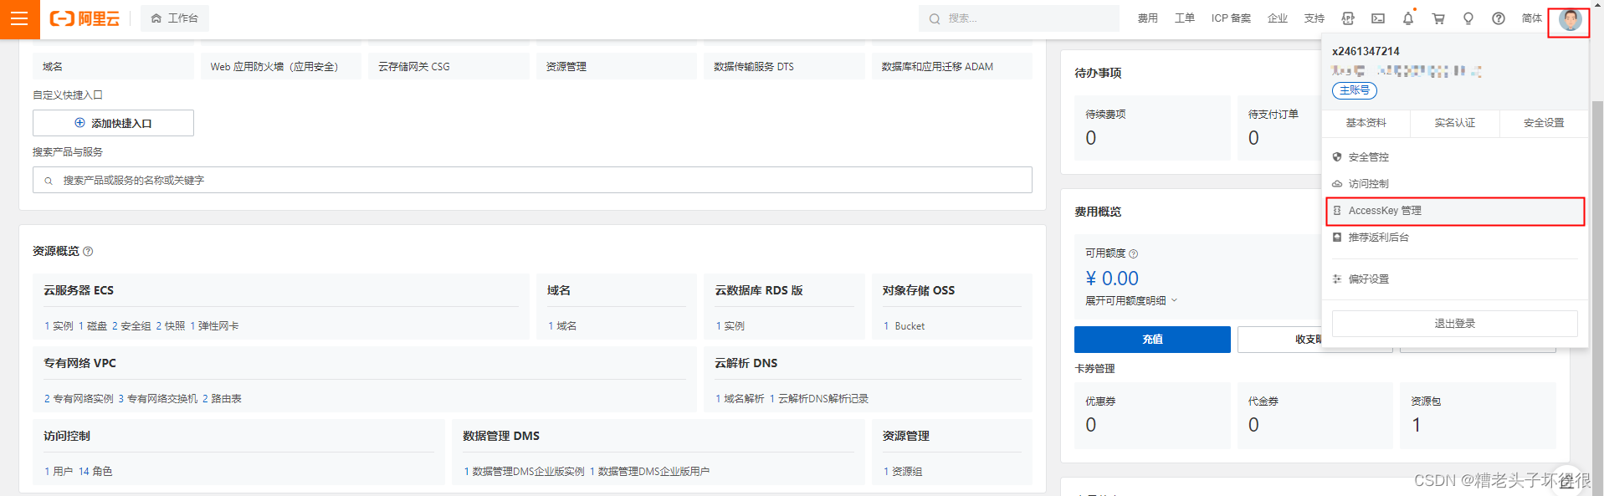Viewport: 1604px width, 496px height.
Task: Click the 充值 button
Action: point(1152,340)
